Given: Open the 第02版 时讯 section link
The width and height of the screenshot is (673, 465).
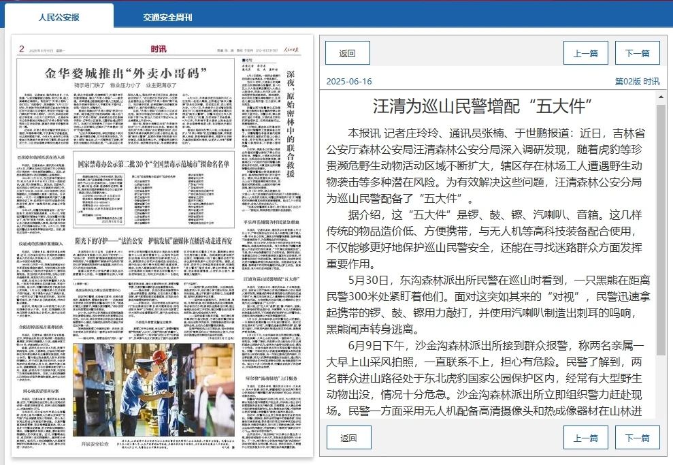Looking at the screenshot, I should pyautogui.click(x=638, y=82).
